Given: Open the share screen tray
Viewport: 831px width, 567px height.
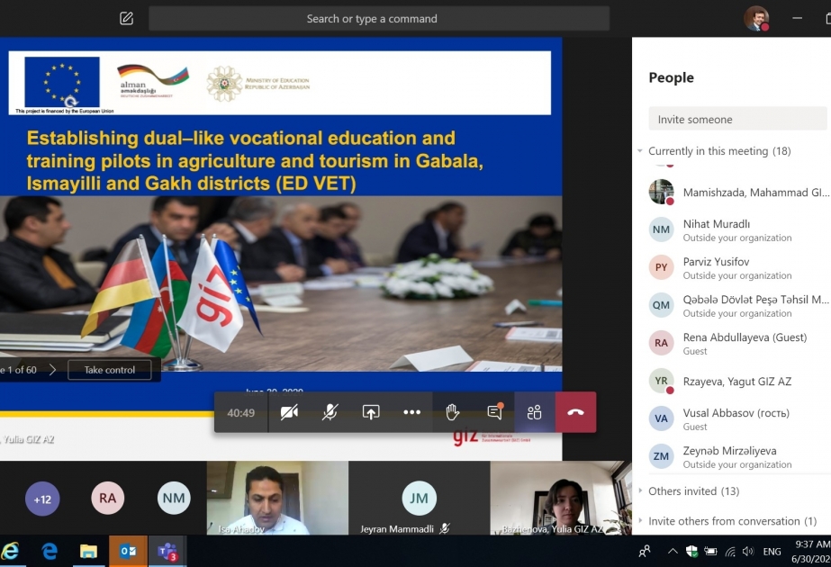Looking at the screenshot, I should click(370, 412).
